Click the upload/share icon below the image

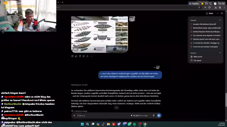88,56
